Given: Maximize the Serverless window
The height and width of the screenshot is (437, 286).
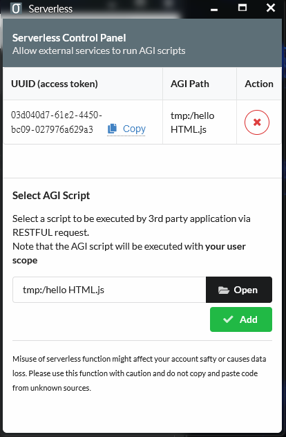Looking at the screenshot, I should click(242, 8).
